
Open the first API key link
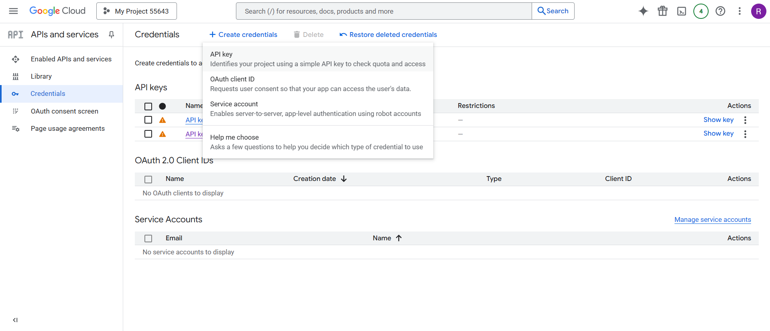pos(194,120)
